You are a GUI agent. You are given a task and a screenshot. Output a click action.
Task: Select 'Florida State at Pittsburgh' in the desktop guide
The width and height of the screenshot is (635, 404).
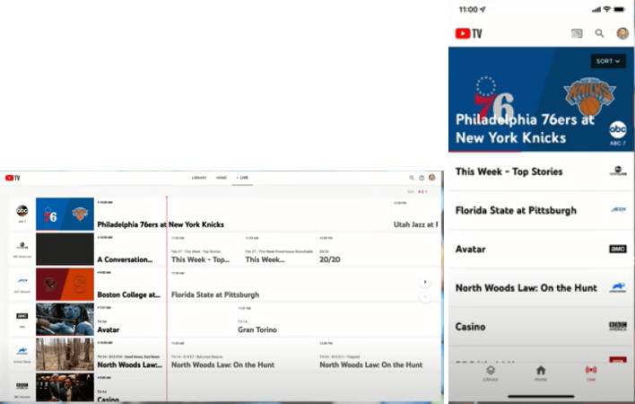pos(215,295)
